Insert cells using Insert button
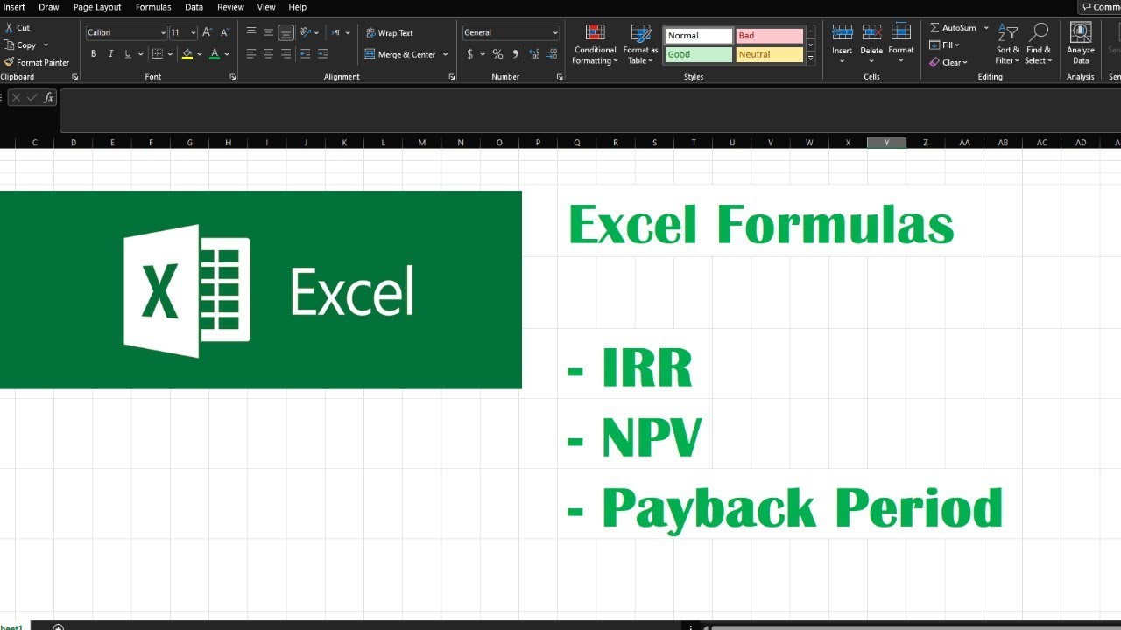The image size is (1121, 630). click(843, 45)
